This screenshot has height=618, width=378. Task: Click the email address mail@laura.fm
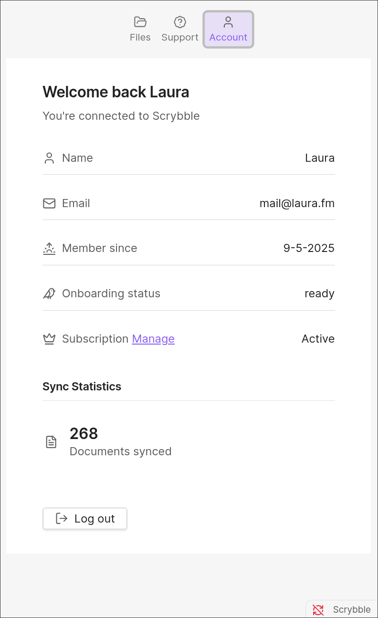[x=297, y=203]
